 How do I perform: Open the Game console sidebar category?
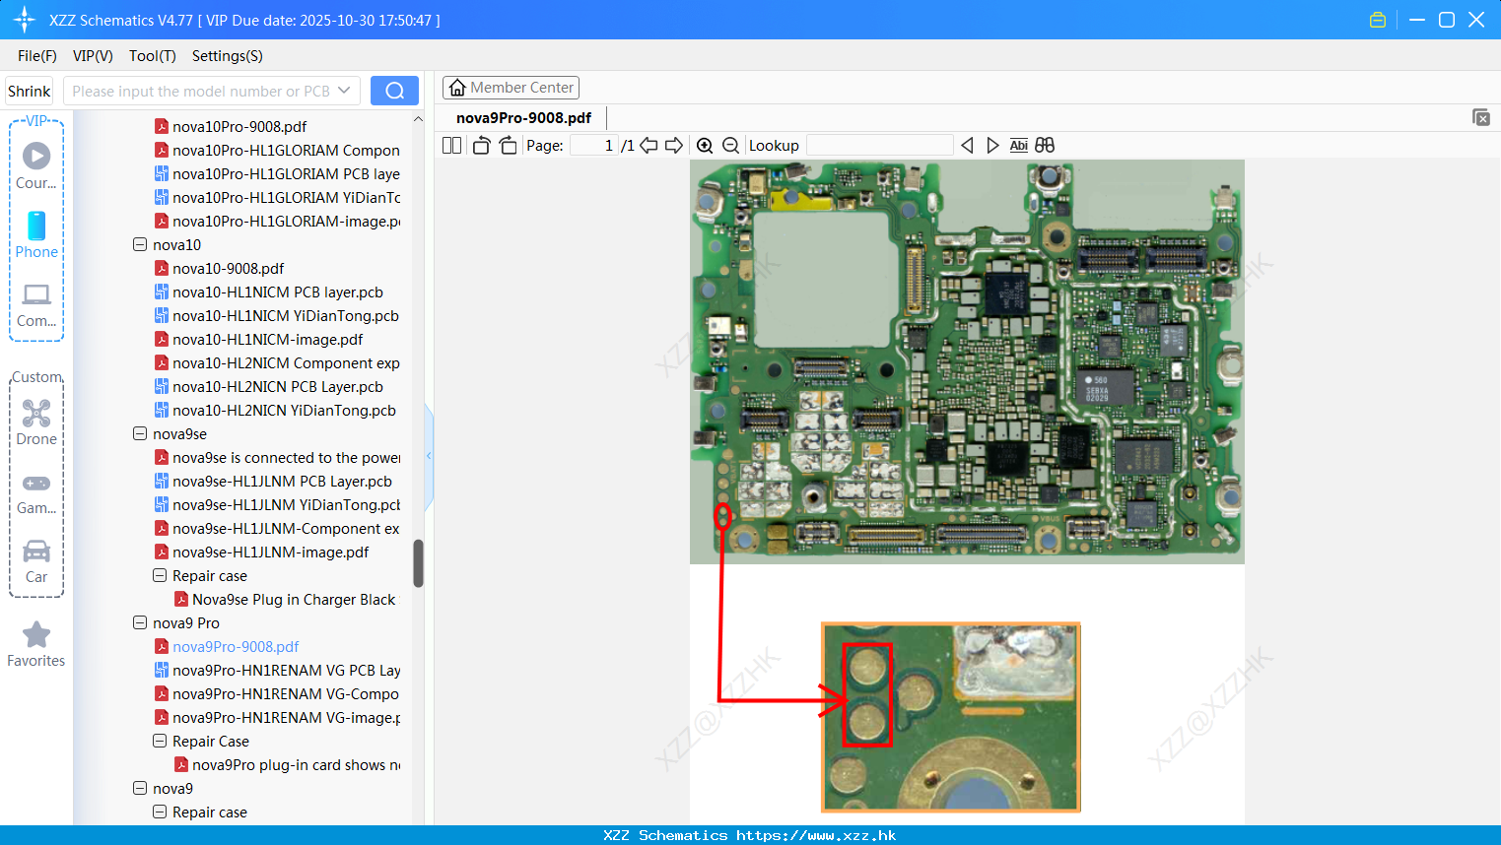click(36, 492)
